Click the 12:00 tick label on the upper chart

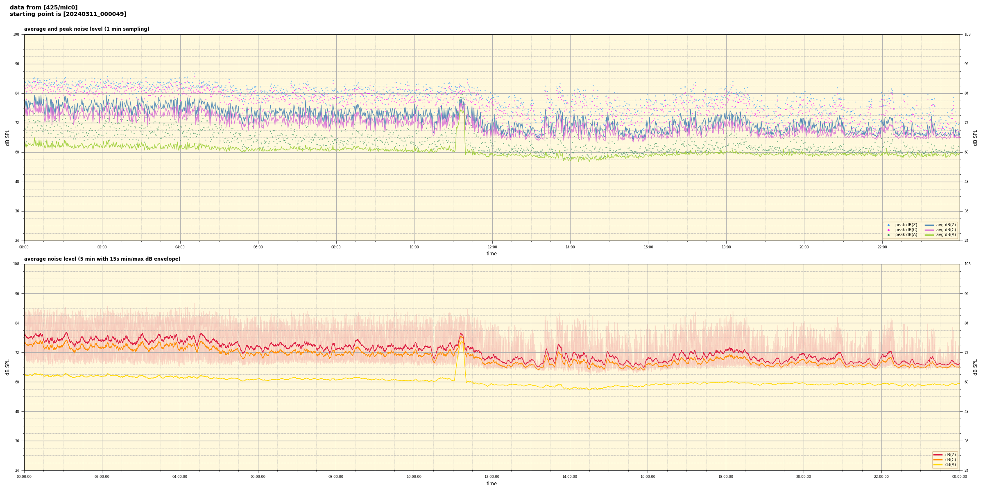click(x=492, y=247)
